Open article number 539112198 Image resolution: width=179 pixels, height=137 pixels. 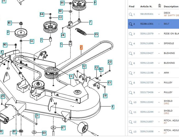point(147,73)
